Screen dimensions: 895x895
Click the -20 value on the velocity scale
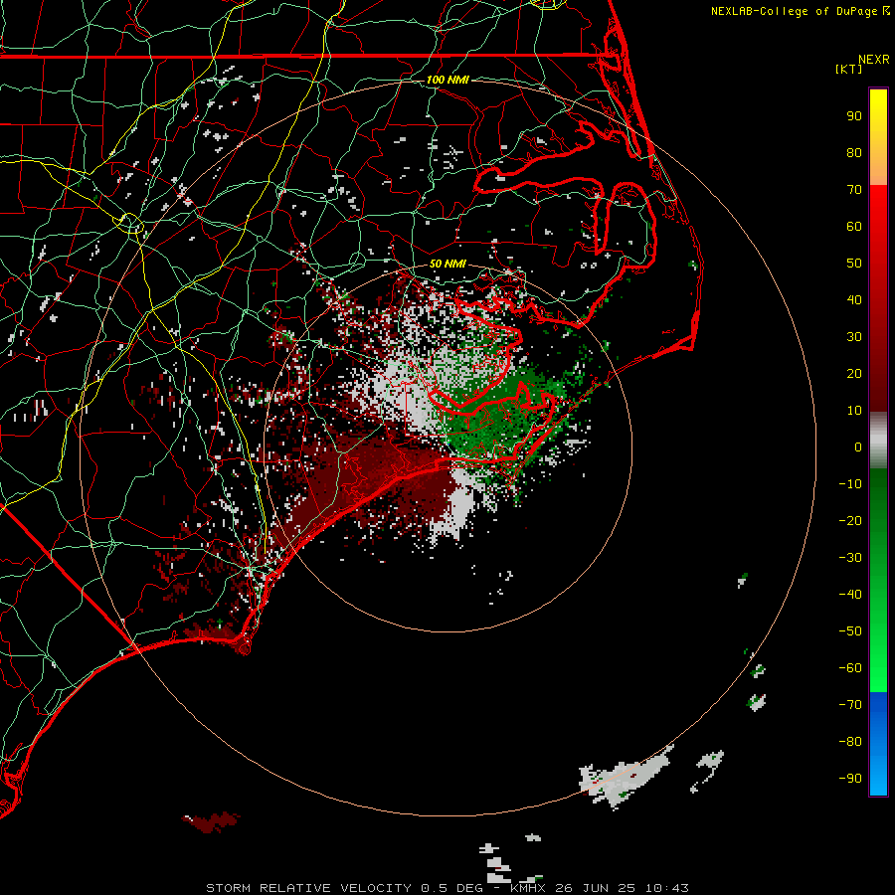(850, 521)
